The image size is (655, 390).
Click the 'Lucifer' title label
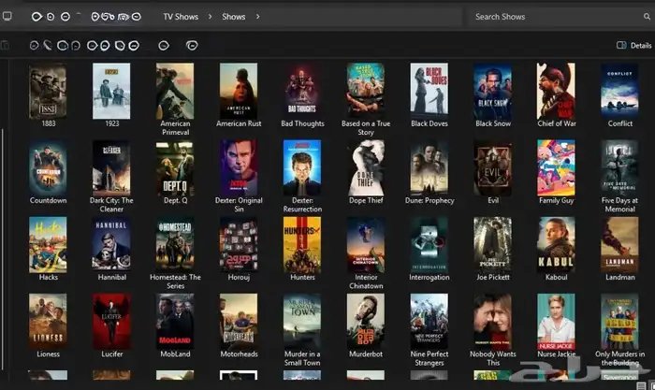tap(112, 354)
